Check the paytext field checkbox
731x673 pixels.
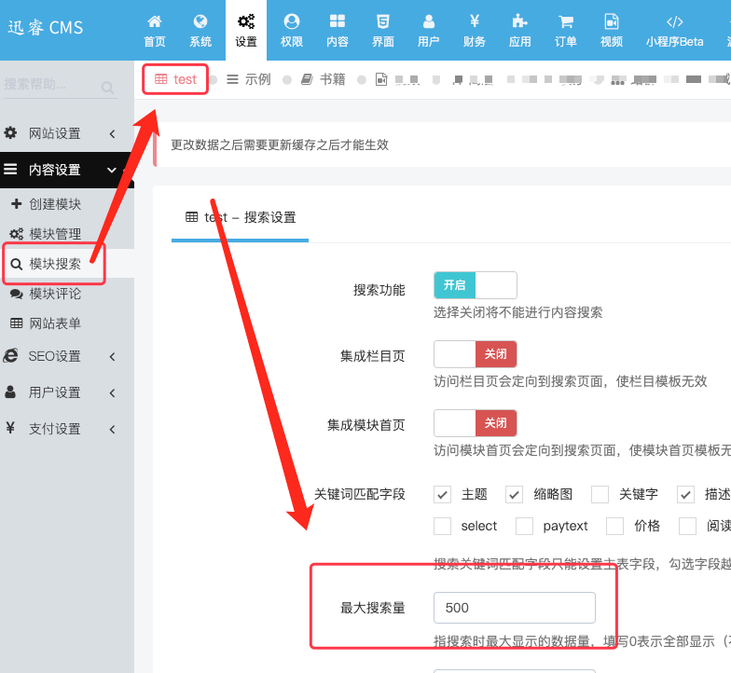[x=524, y=526]
